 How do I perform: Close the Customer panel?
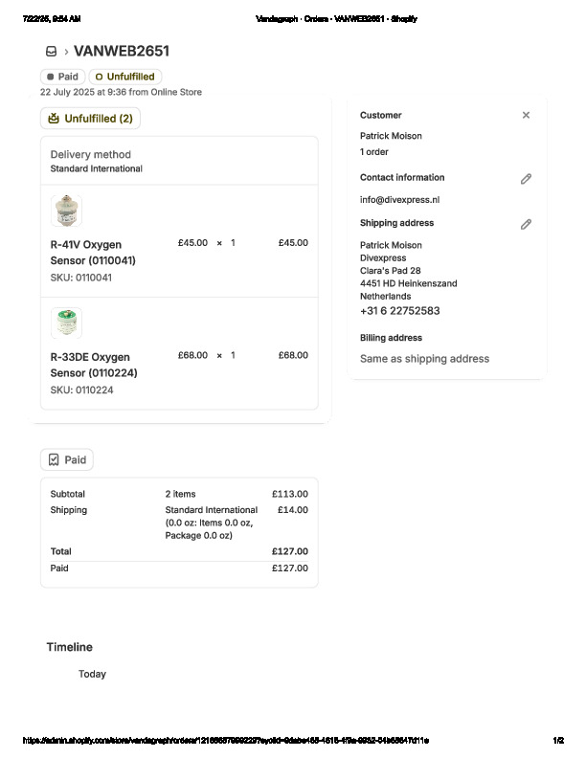[526, 115]
